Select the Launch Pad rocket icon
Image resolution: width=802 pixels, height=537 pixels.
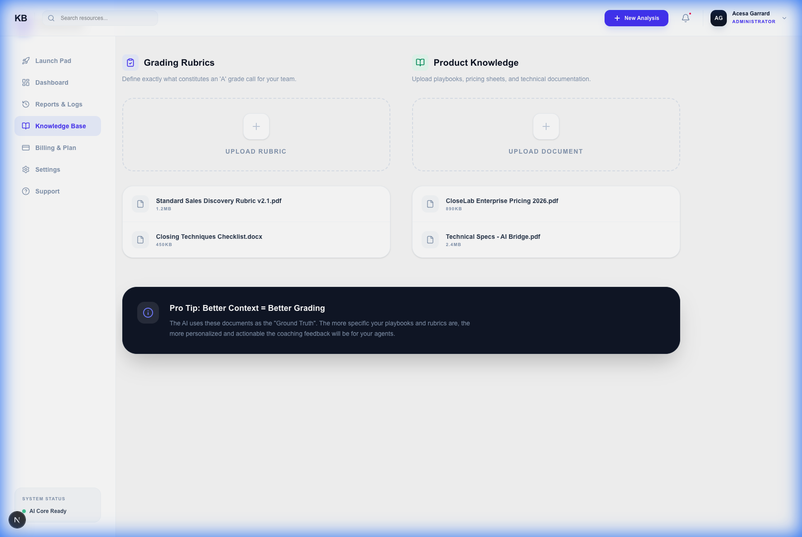coord(26,61)
